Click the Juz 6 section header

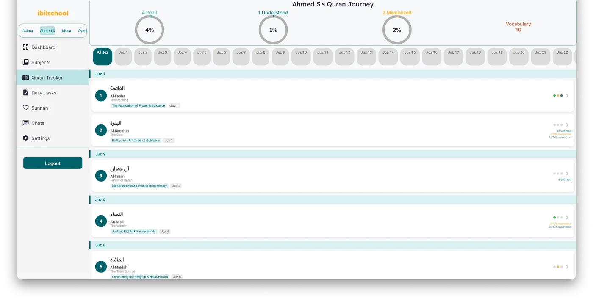(333, 245)
